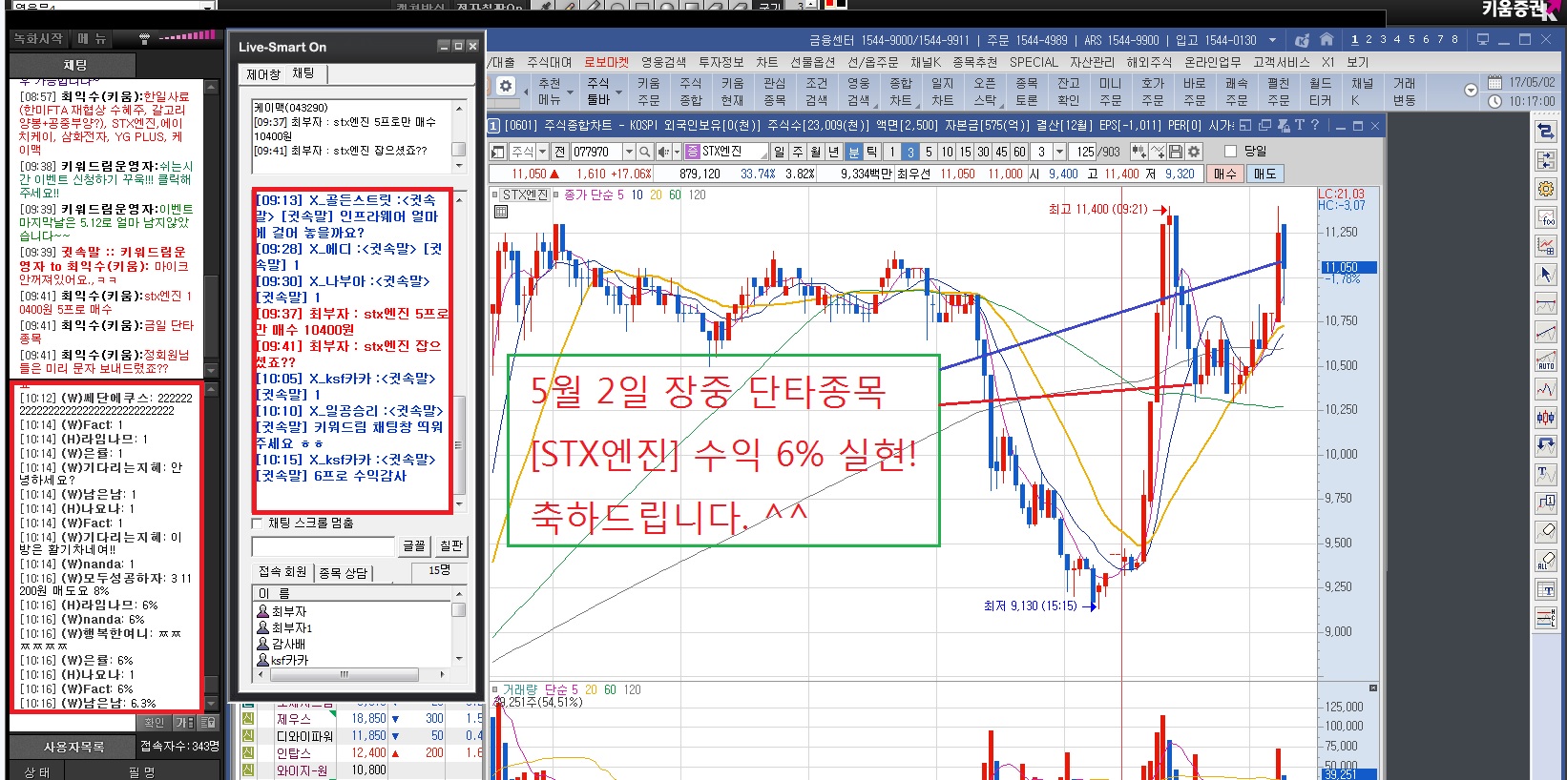Switch to virtual screen number 2
This screenshot has width=1567, height=780.
coord(1369,40)
